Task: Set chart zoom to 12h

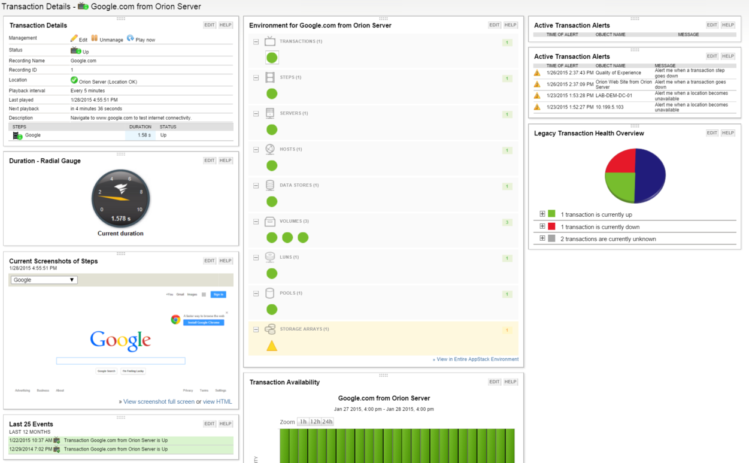Action: tap(315, 422)
